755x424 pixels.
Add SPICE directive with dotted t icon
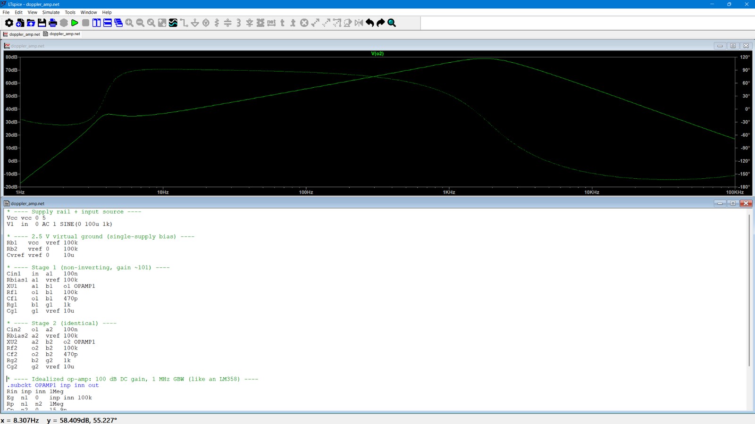click(x=293, y=23)
